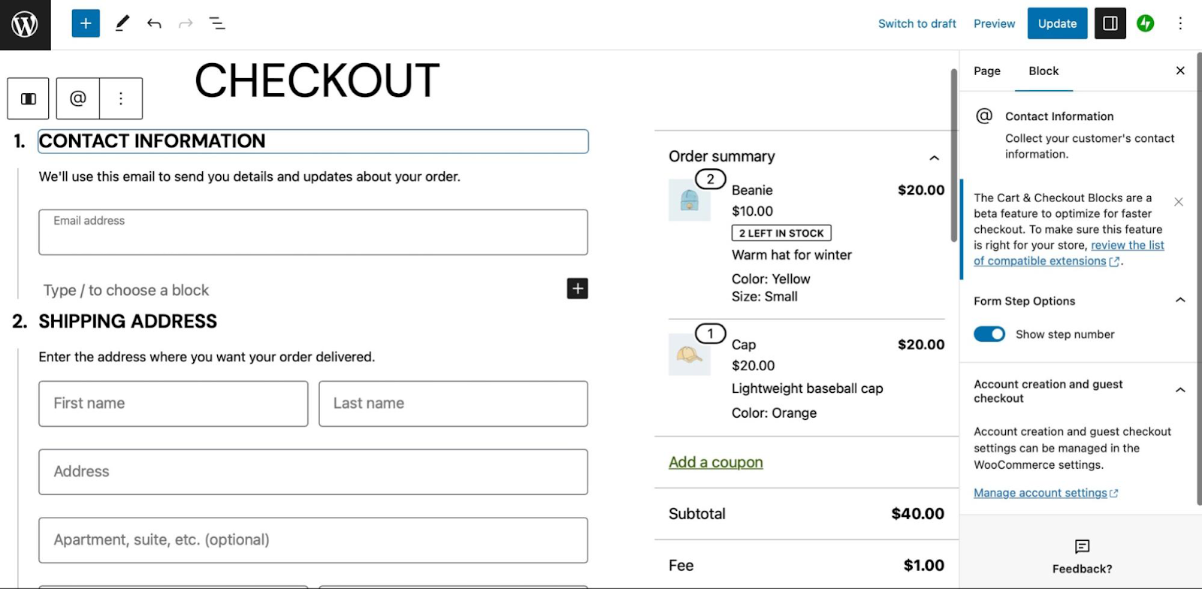The height and width of the screenshot is (589, 1202).
Task: Select the Tools pencil icon
Action: pos(122,24)
